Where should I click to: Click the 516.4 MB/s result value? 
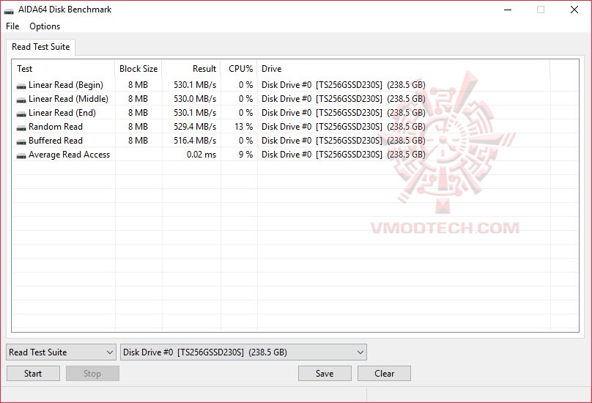click(195, 141)
